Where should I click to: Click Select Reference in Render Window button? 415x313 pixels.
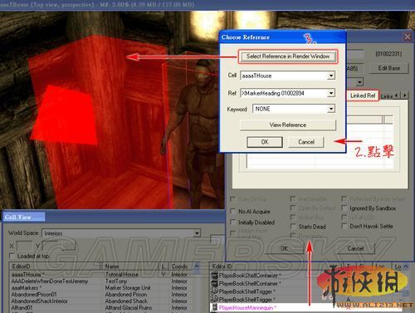tap(288, 56)
